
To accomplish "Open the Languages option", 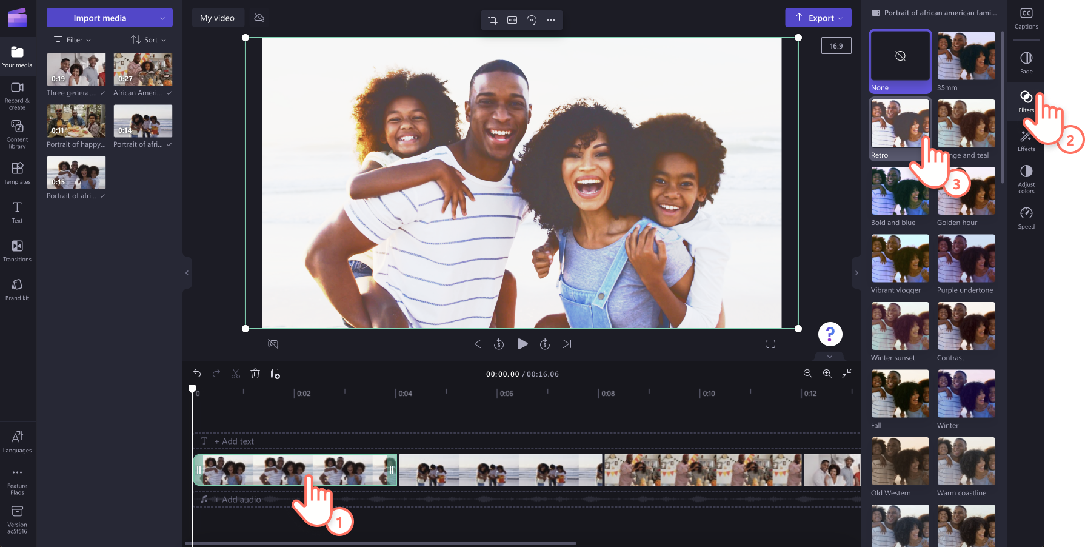I will 17,441.
